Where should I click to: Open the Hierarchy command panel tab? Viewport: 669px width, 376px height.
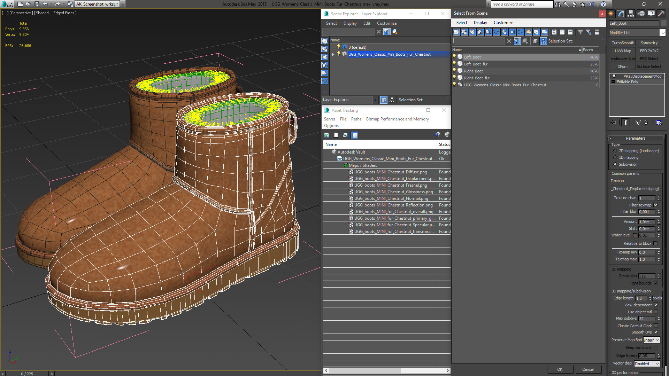click(x=631, y=14)
